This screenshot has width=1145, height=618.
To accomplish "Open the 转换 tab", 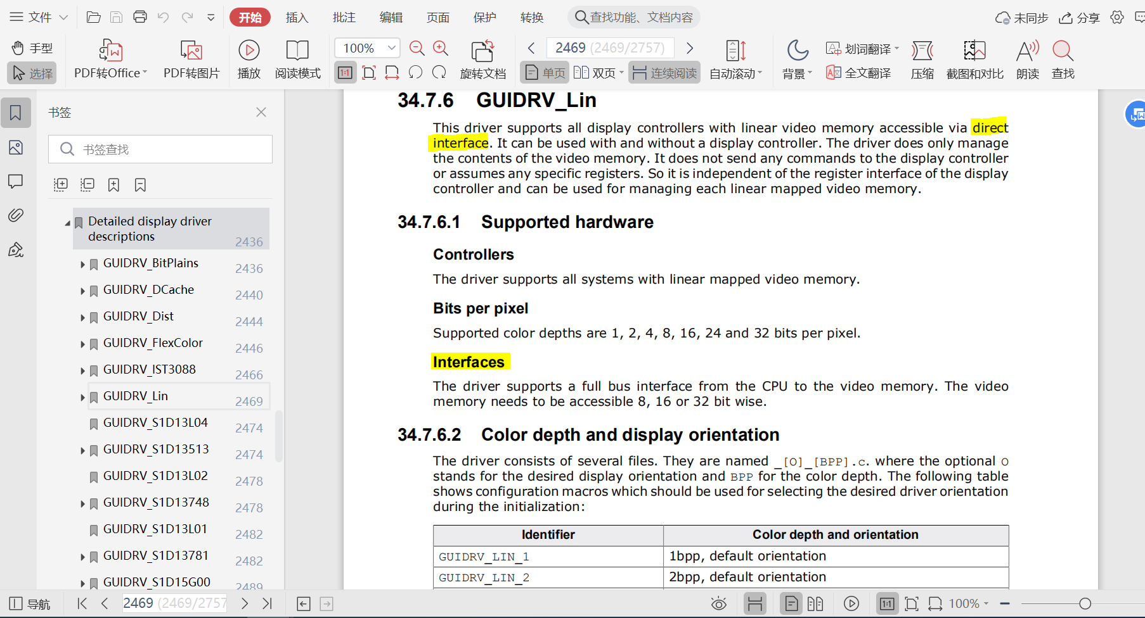I will 532,17.
